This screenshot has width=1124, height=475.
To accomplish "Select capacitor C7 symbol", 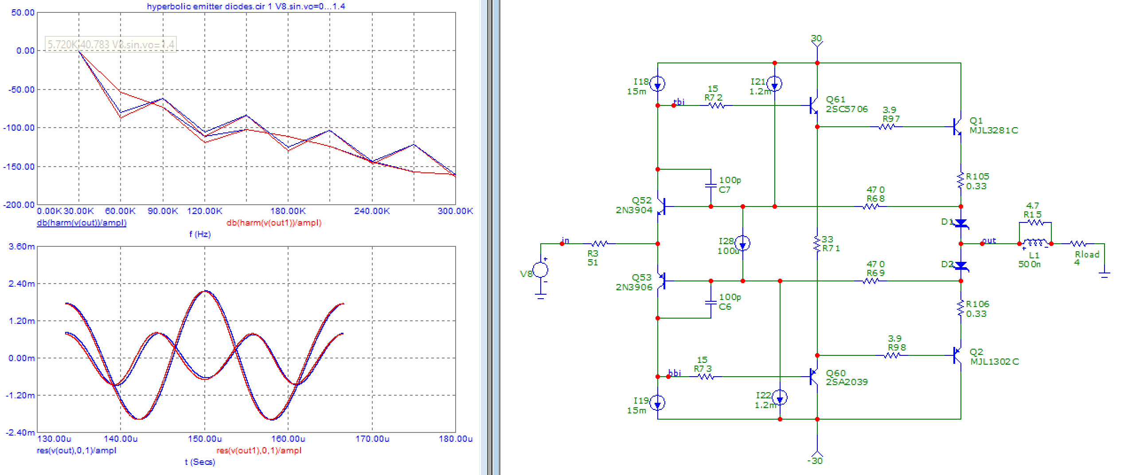I will (x=710, y=185).
